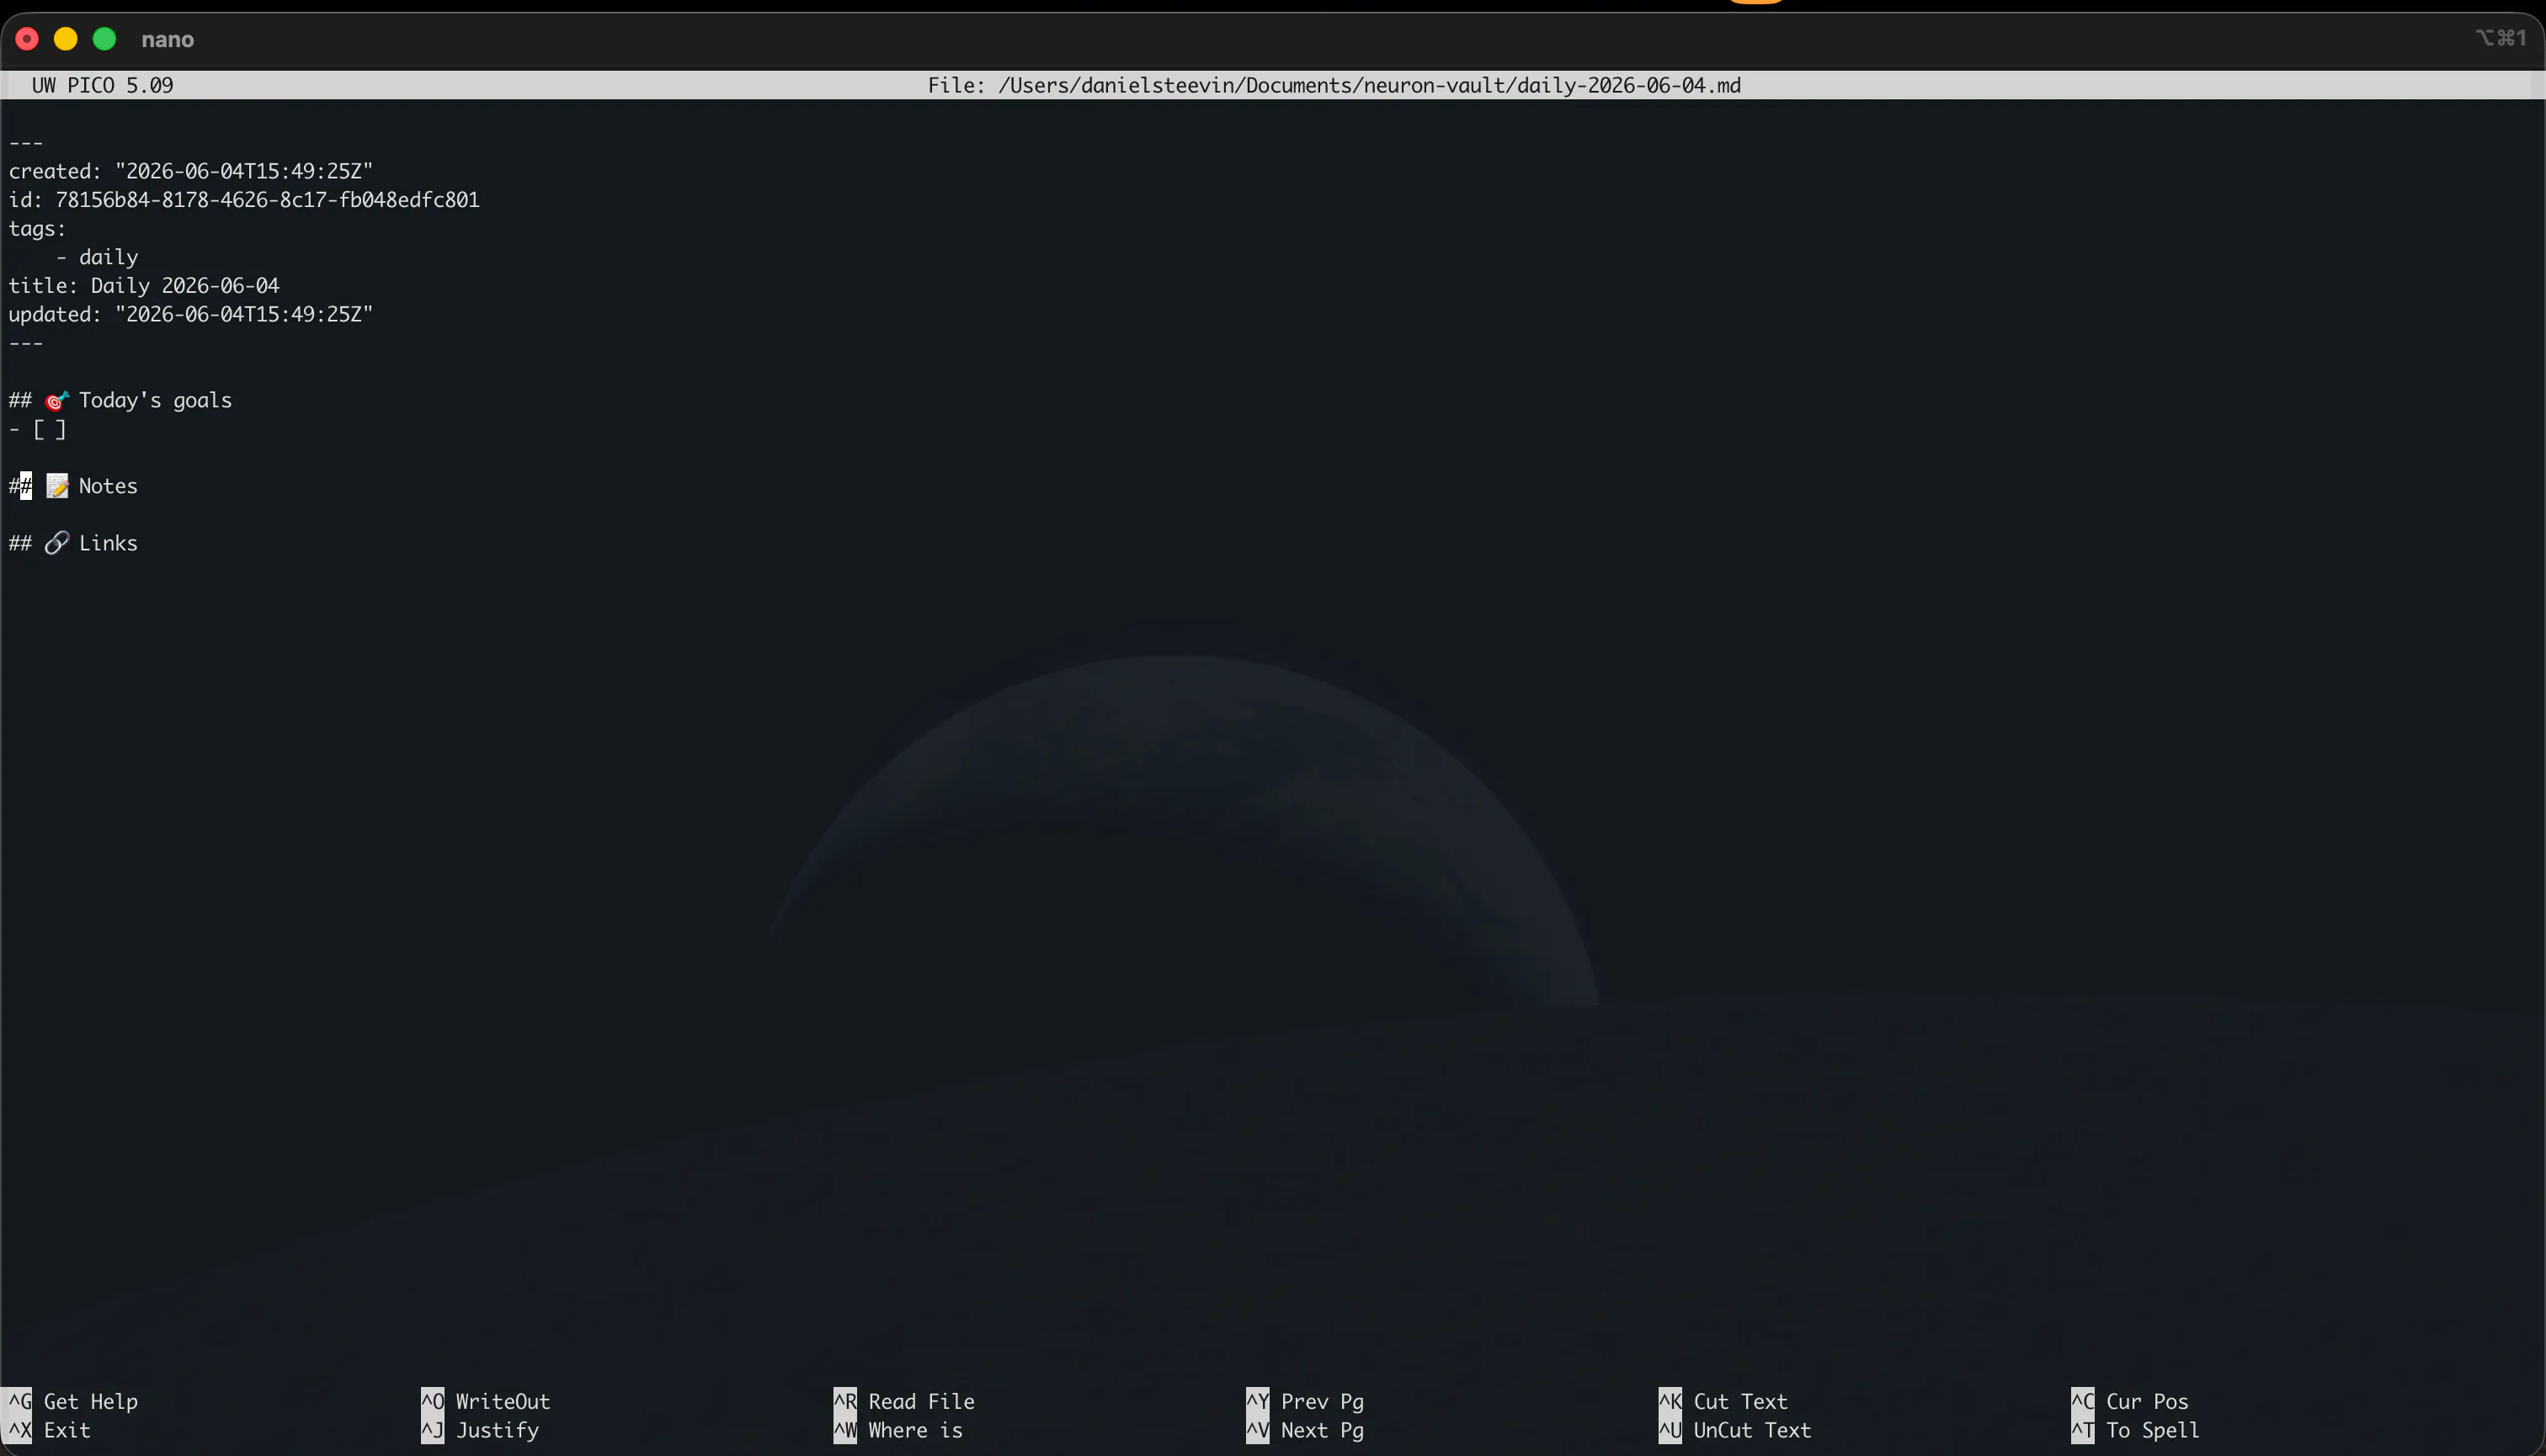Click the "Cut Text" shortcut label
2546x1456 pixels.
coord(1740,1402)
